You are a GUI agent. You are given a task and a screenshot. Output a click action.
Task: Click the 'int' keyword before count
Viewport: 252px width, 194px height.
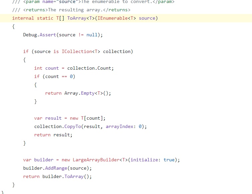coord(38,68)
